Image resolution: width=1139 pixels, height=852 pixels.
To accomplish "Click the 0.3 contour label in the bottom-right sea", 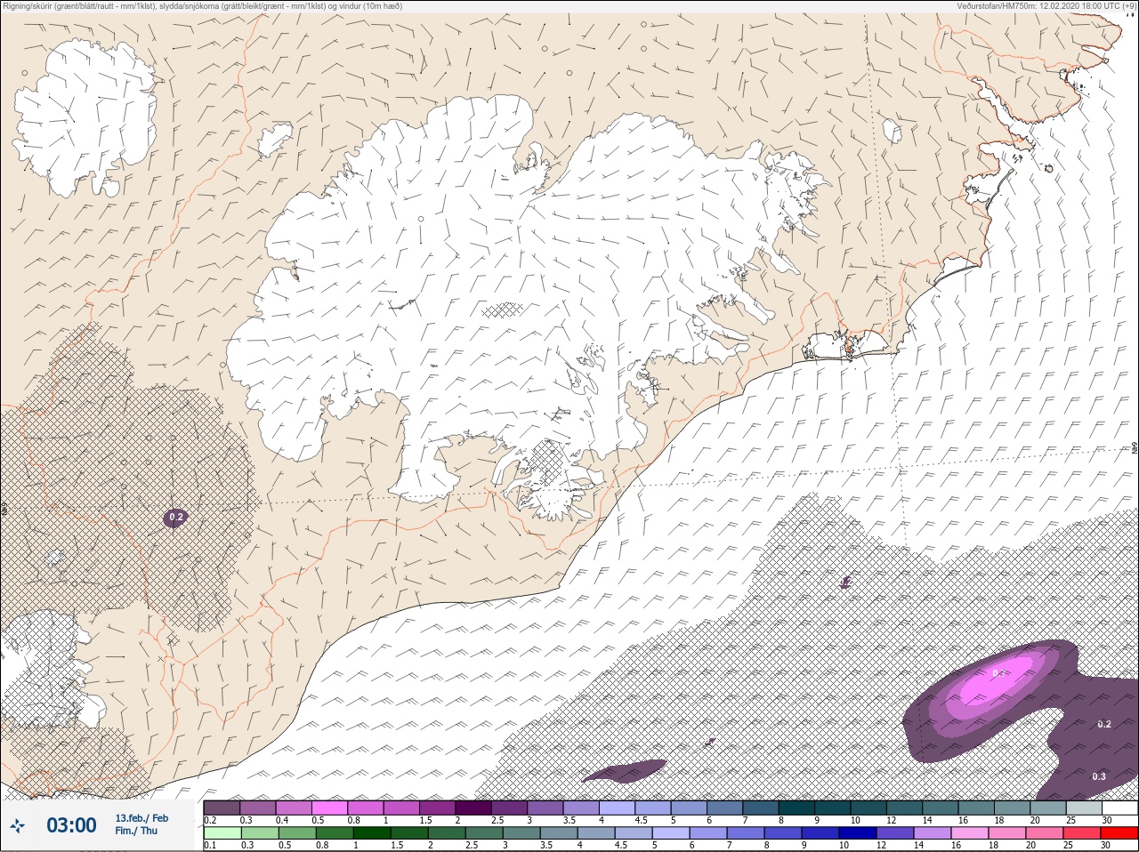I will pos(1099,776).
